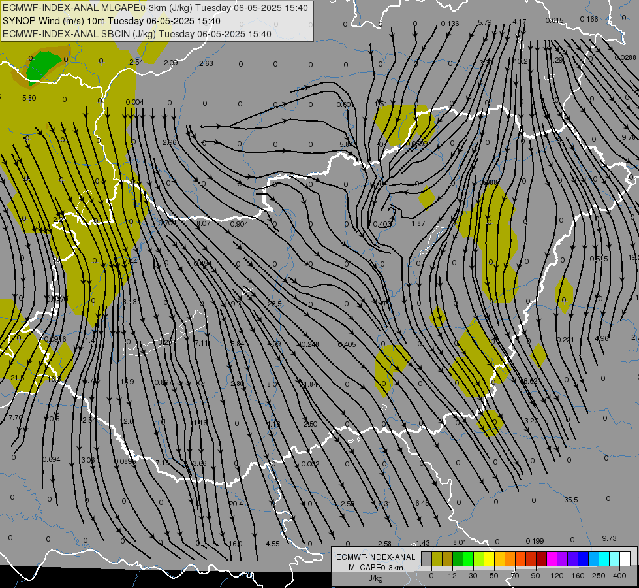639x588 pixels.
Task: Click the map value 3.27
Action: (x=531, y=421)
